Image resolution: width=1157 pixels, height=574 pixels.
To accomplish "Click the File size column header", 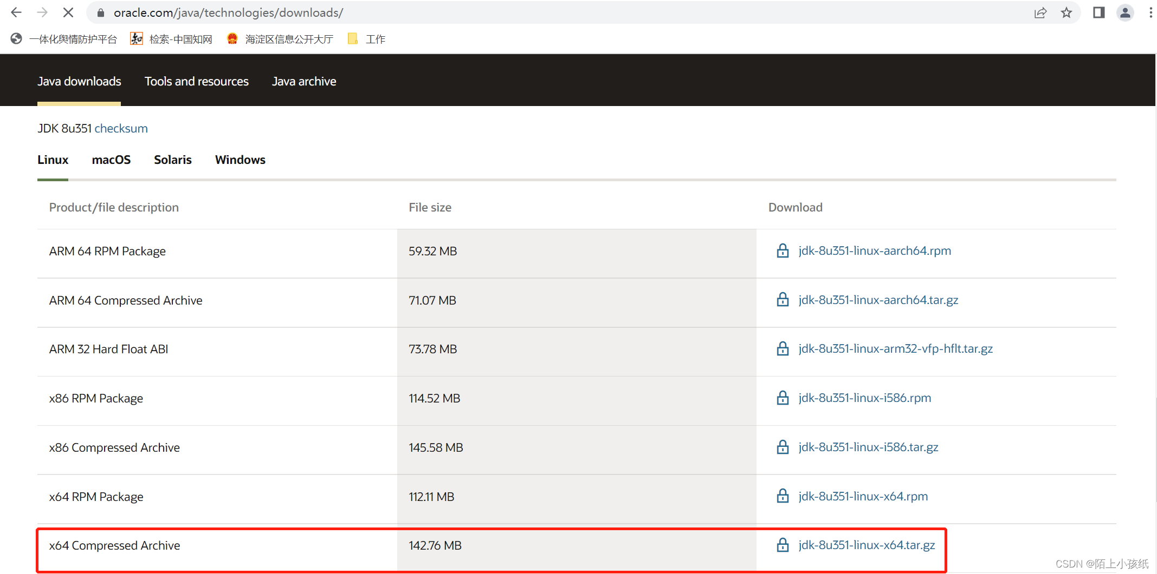I will [430, 207].
